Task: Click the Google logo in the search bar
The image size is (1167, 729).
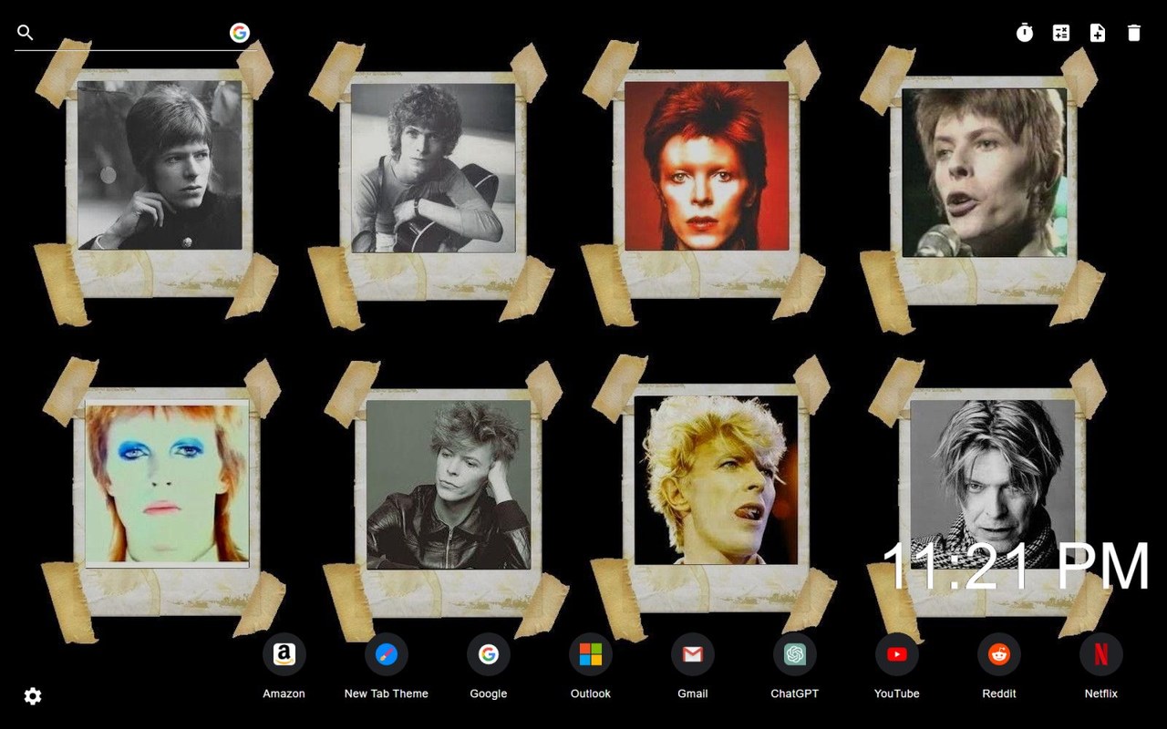Action: click(240, 33)
